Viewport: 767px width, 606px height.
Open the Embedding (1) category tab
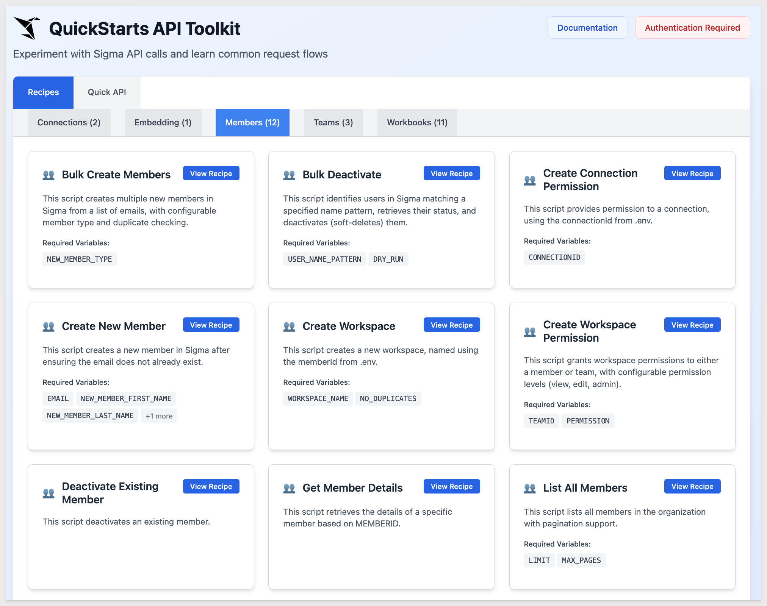[x=163, y=123]
